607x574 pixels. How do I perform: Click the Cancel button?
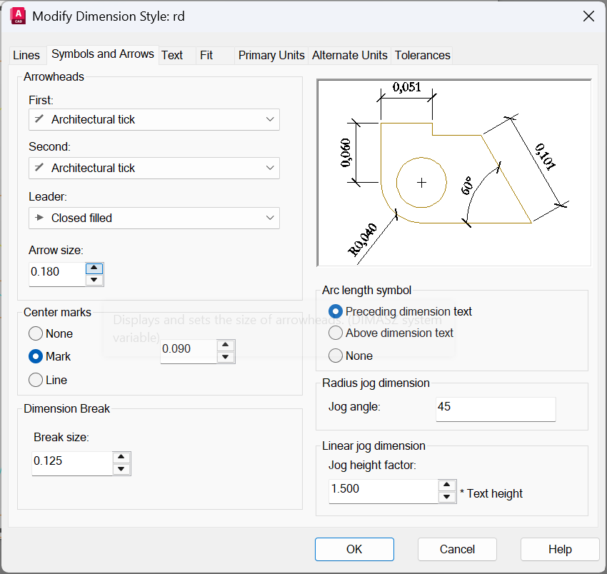coord(457,549)
